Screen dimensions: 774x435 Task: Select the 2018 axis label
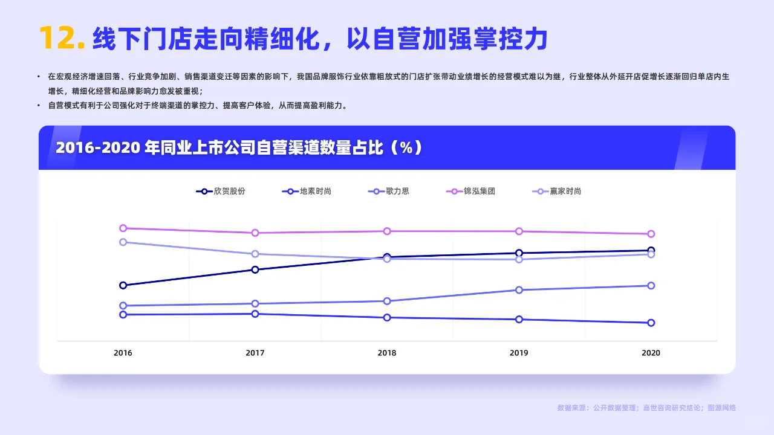tap(387, 353)
